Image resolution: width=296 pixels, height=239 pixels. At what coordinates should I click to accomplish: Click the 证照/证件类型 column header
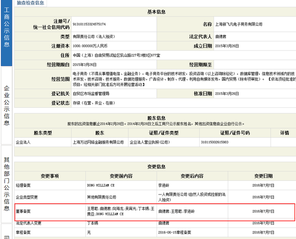tap(164, 133)
